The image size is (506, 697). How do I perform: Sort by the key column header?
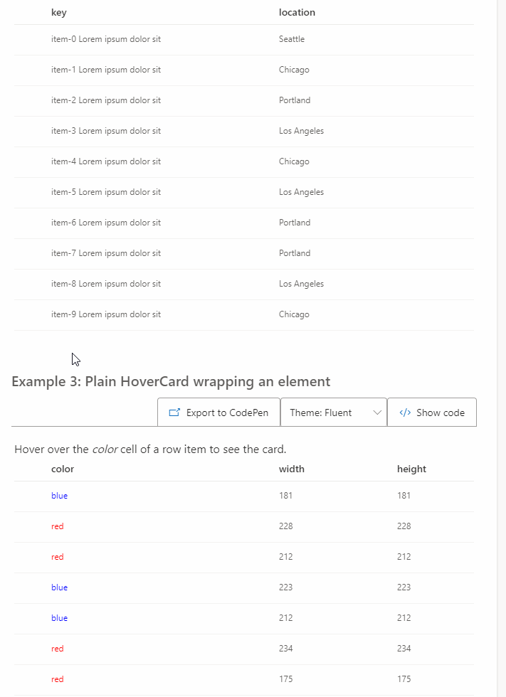pyautogui.click(x=59, y=12)
